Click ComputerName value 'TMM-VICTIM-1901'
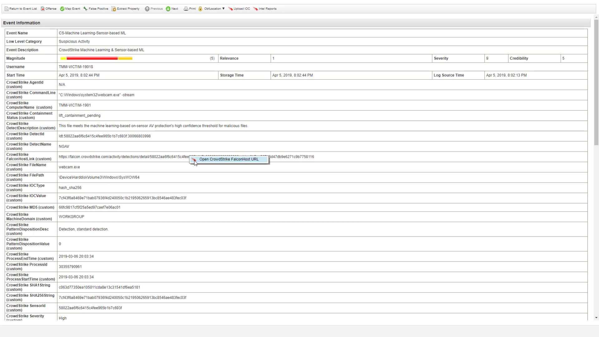This screenshot has width=599, height=337. click(75, 105)
